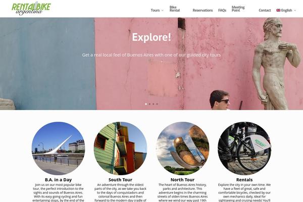This screenshot has height=202, width=303.
Task: Open the Reservations page
Action: (x=203, y=10)
